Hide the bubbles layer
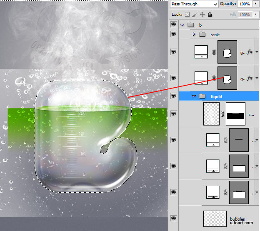This screenshot has width=260, height=231. (x=173, y=219)
